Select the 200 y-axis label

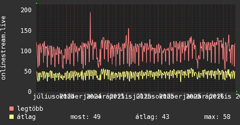26,10
